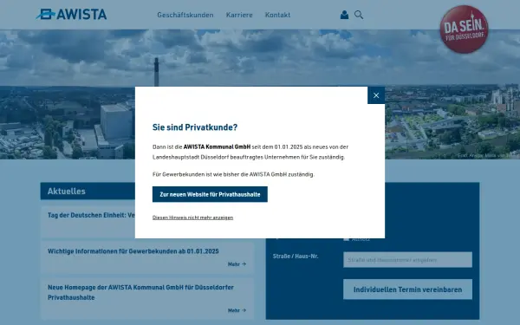Click the 'Da sein für Düsseldorf' badge
This screenshot has width=520, height=325.
[464, 29]
